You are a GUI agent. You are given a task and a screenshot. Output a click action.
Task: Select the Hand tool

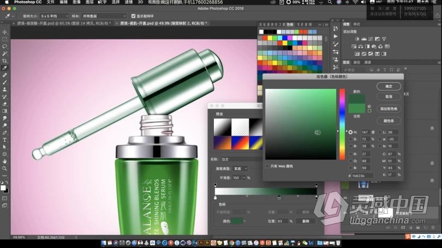click(x=4, y=161)
